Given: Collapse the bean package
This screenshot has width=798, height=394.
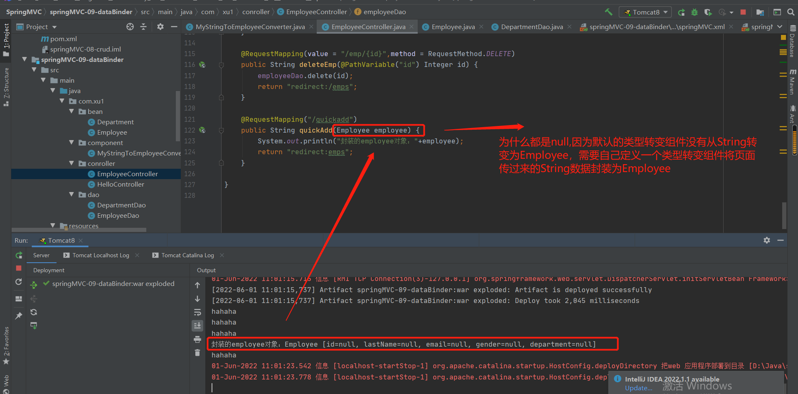Looking at the screenshot, I should click(71, 111).
